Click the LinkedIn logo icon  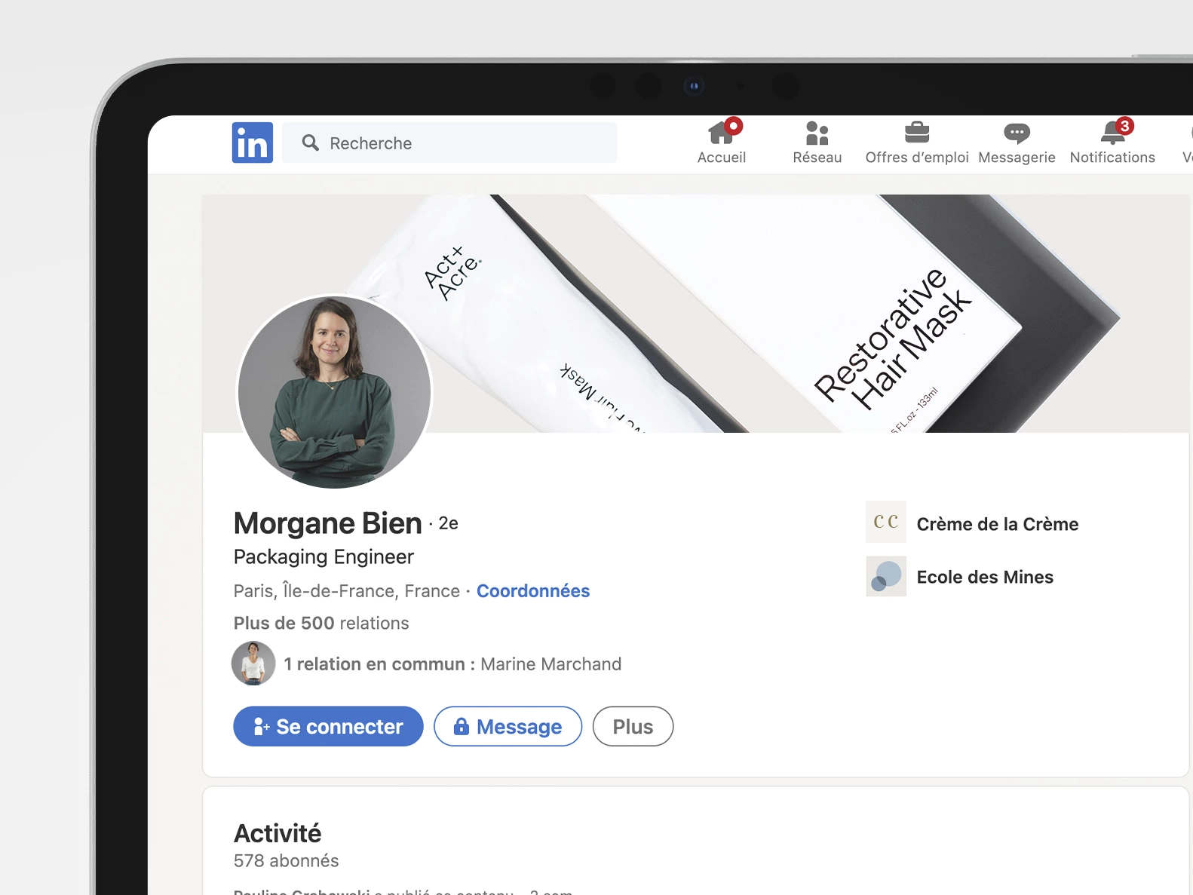[x=252, y=143]
